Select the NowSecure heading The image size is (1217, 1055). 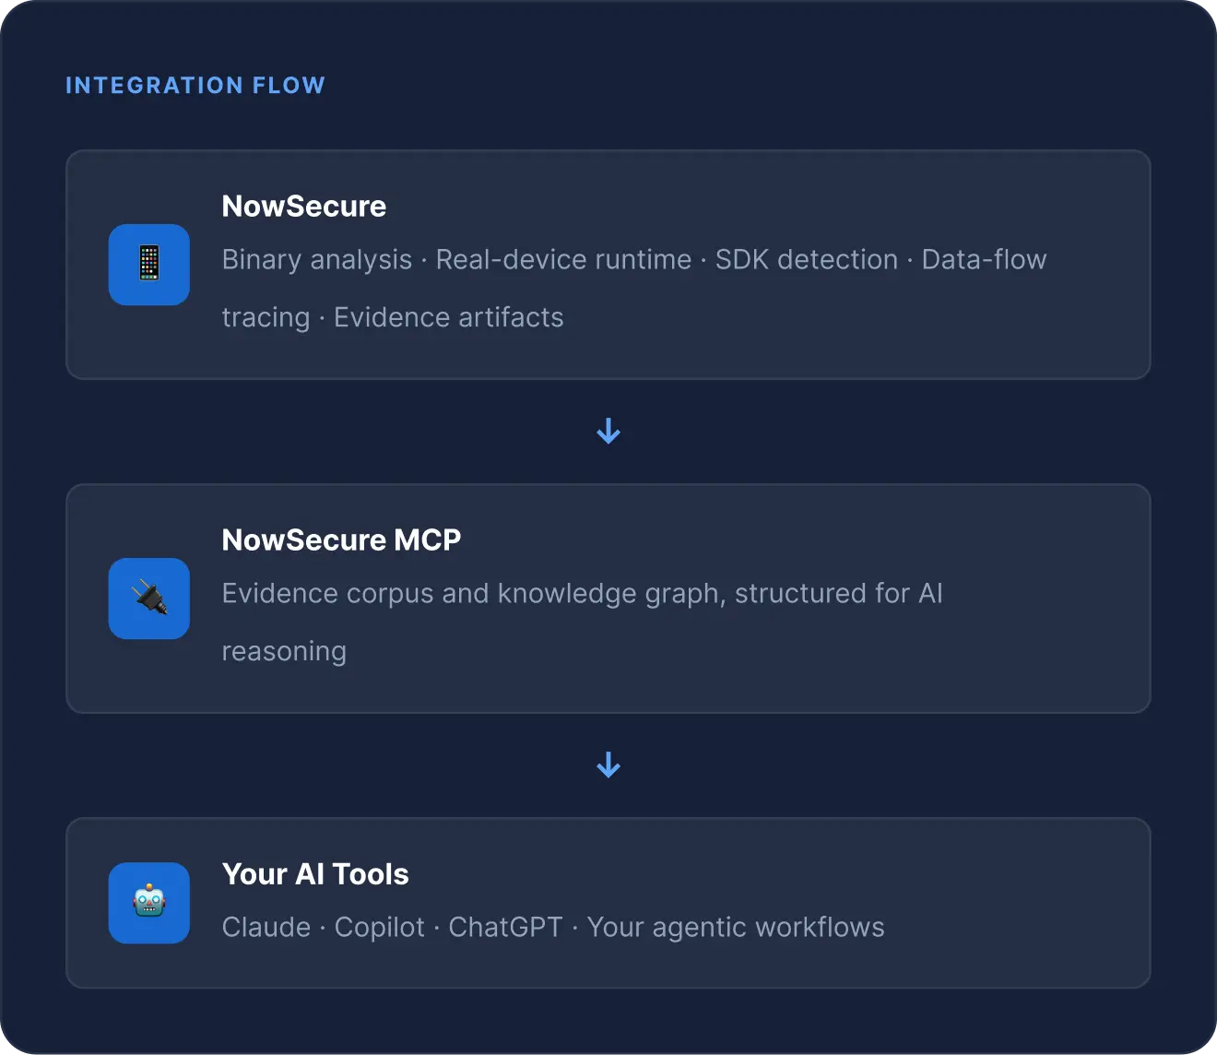pos(304,206)
